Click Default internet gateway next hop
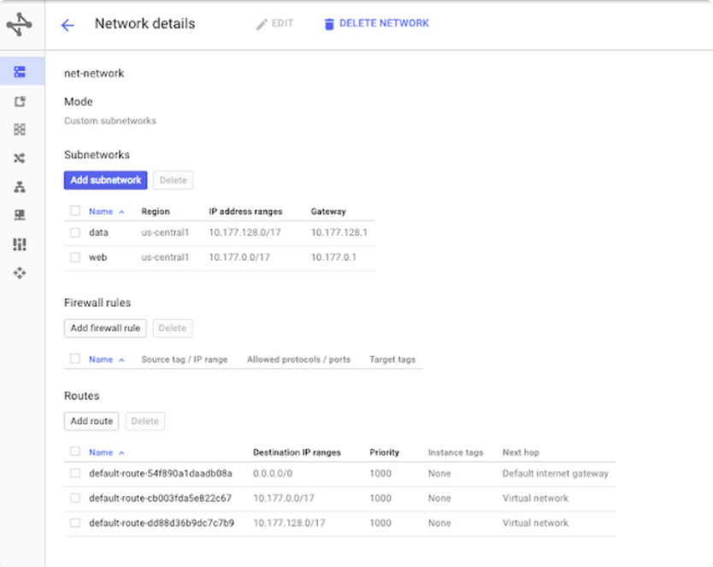This screenshot has height=567, width=713. click(555, 473)
